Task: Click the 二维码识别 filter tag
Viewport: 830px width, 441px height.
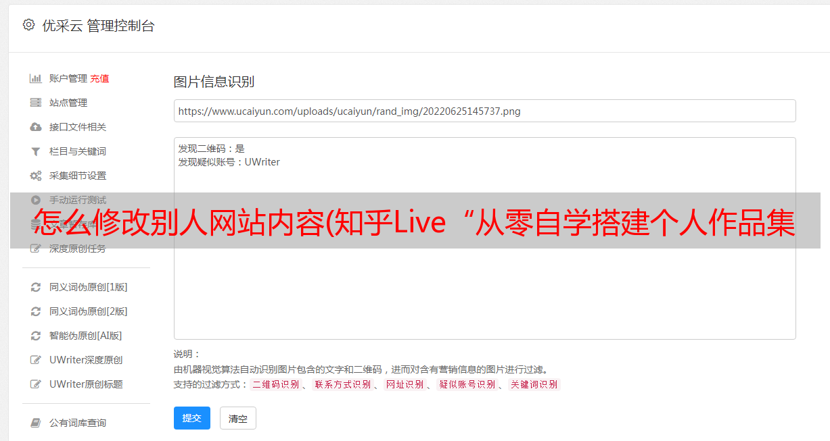Action: [x=276, y=384]
